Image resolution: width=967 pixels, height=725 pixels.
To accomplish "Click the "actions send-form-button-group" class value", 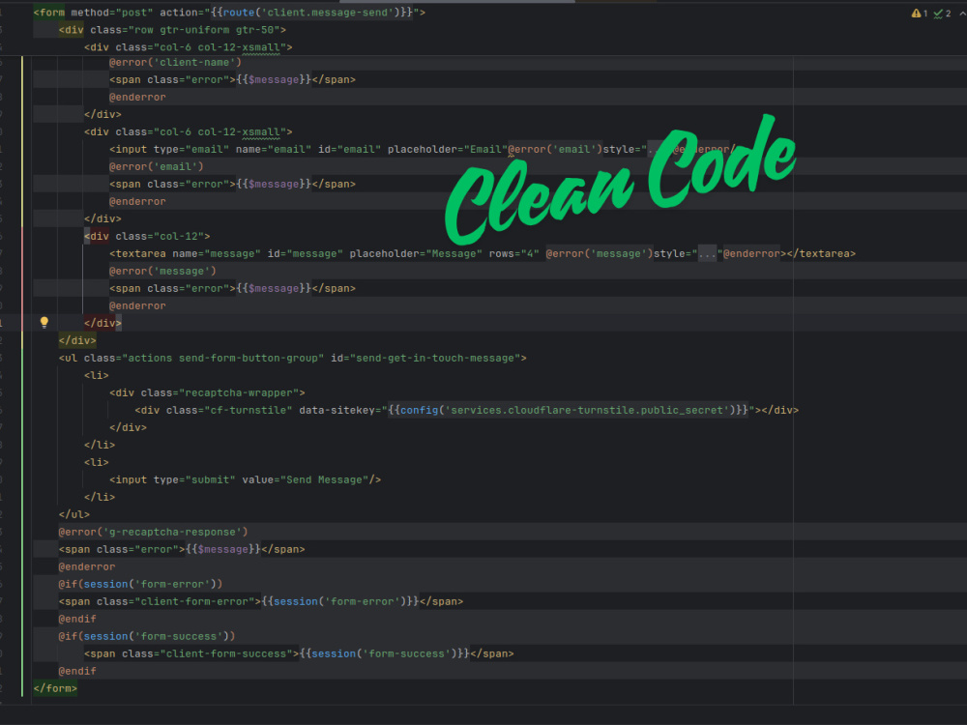I will (222, 358).
